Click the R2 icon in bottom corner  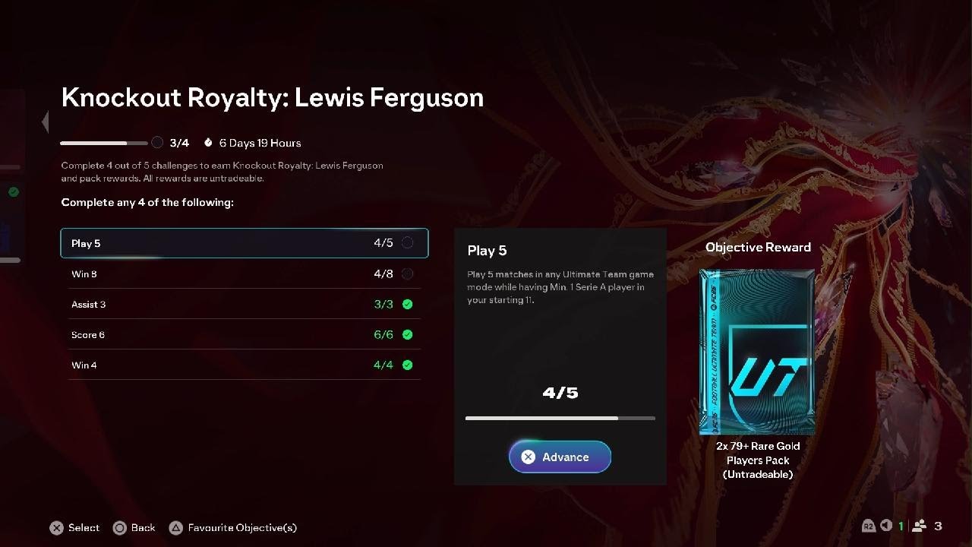[x=869, y=526]
